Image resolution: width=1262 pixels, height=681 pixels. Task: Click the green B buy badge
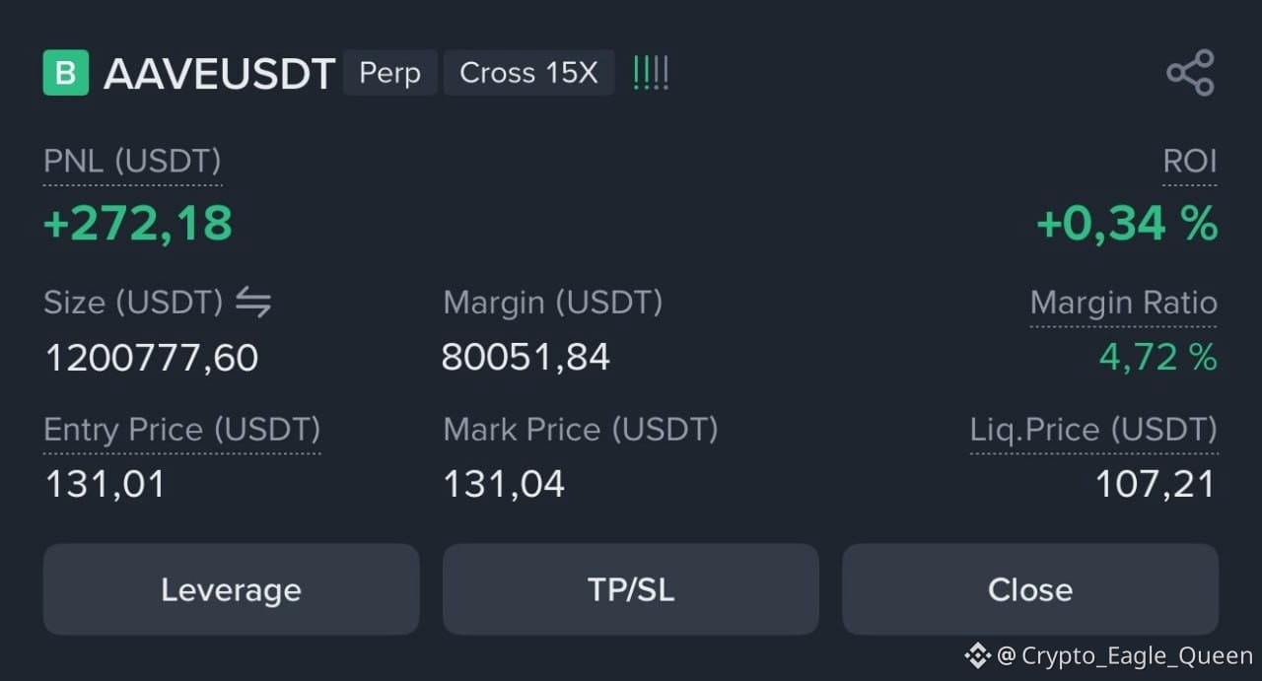[x=66, y=73]
